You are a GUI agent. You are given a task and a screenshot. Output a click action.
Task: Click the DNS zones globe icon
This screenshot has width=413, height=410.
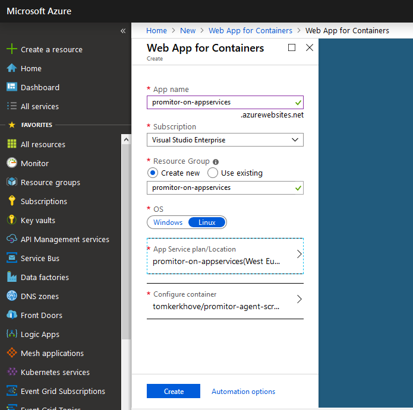point(12,295)
